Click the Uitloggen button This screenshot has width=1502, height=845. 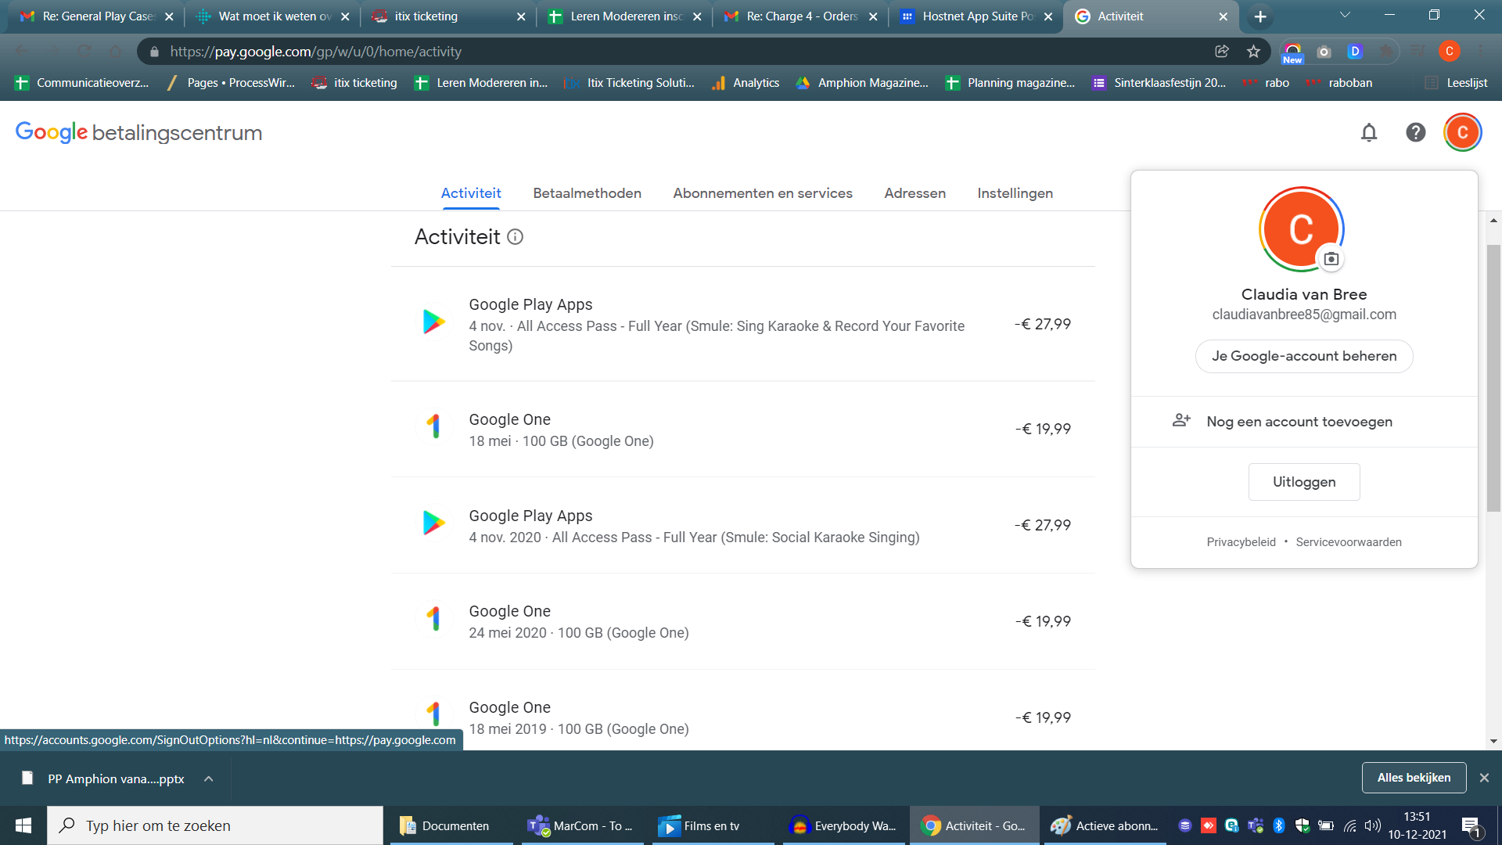(x=1304, y=482)
